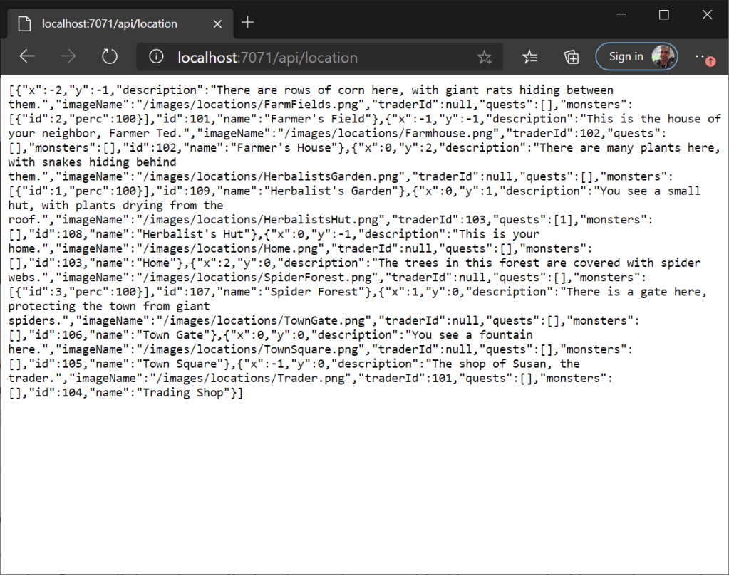Screen dimensions: 729x575
Task: Add this page to favorites with star
Action: pyautogui.click(x=485, y=58)
